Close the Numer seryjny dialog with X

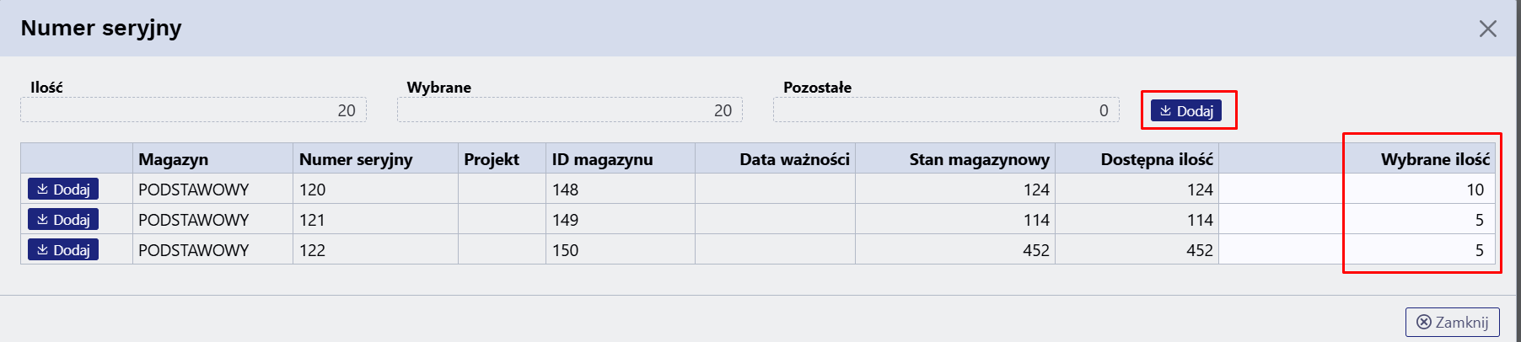pyautogui.click(x=1487, y=29)
